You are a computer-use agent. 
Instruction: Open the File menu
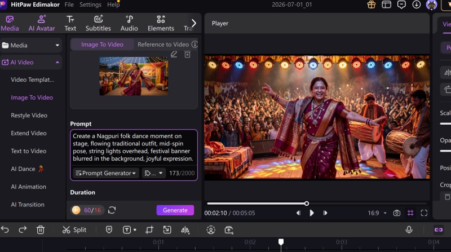pos(69,5)
